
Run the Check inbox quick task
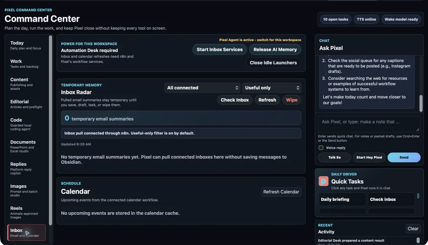(391, 199)
